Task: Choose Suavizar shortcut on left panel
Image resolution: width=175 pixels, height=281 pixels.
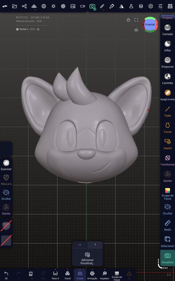Action: 6,165
